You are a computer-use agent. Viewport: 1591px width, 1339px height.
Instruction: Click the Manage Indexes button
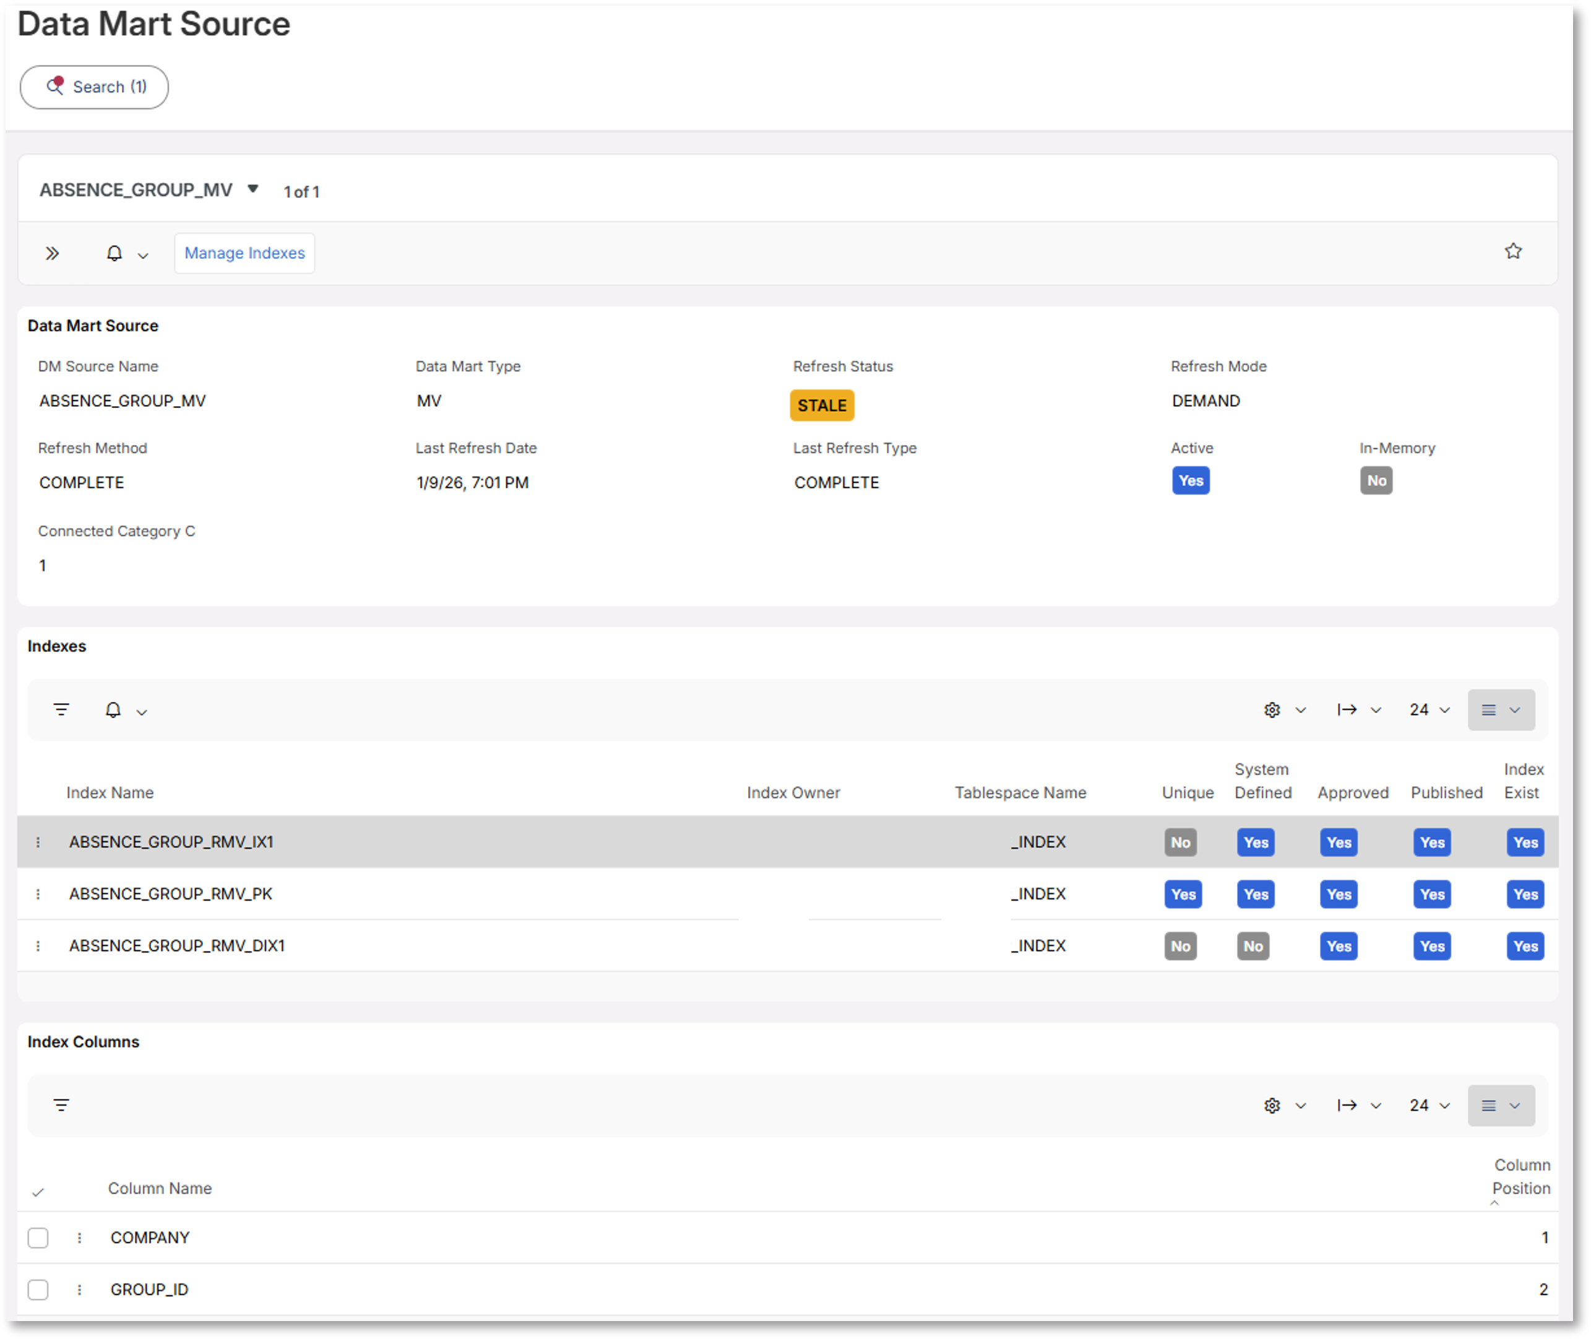click(244, 253)
